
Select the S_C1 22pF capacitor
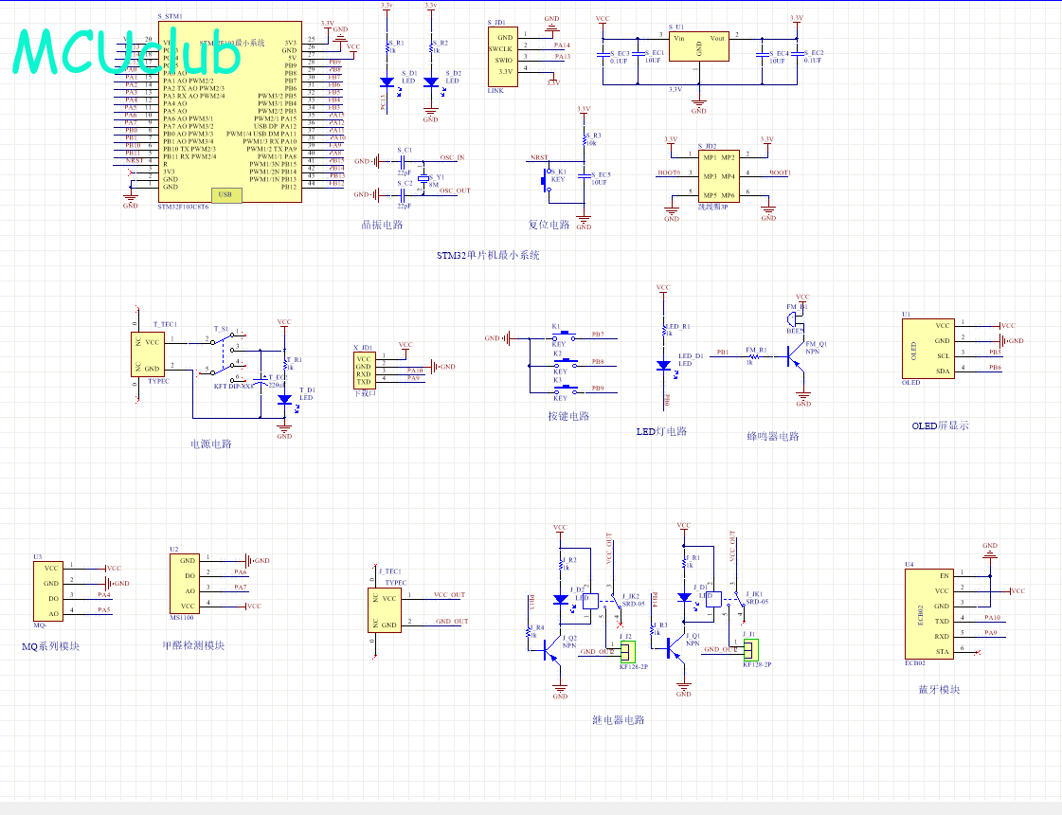(x=403, y=161)
